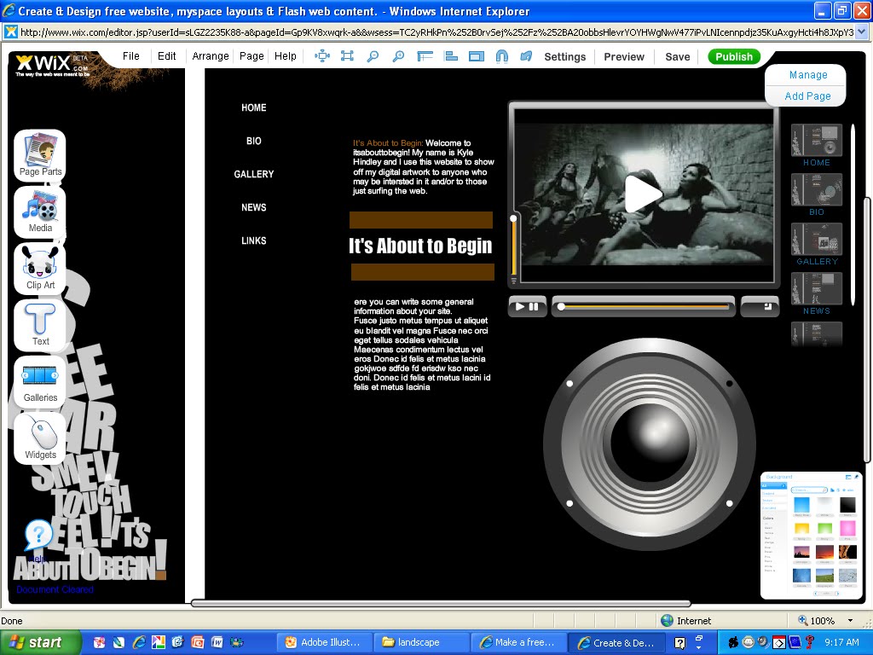873x655 pixels.
Task: Click the Add Page button
Action: click(x=807, y=96)
